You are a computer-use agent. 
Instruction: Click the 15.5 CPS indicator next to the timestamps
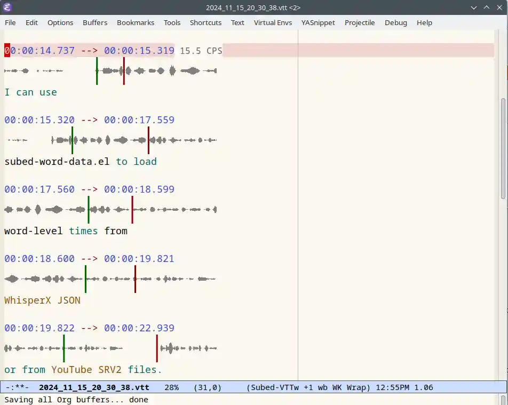(200, 50)
